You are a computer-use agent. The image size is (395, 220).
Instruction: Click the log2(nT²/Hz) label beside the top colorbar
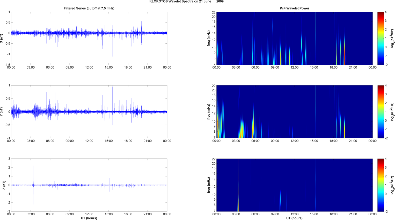(x=392, y=38)
